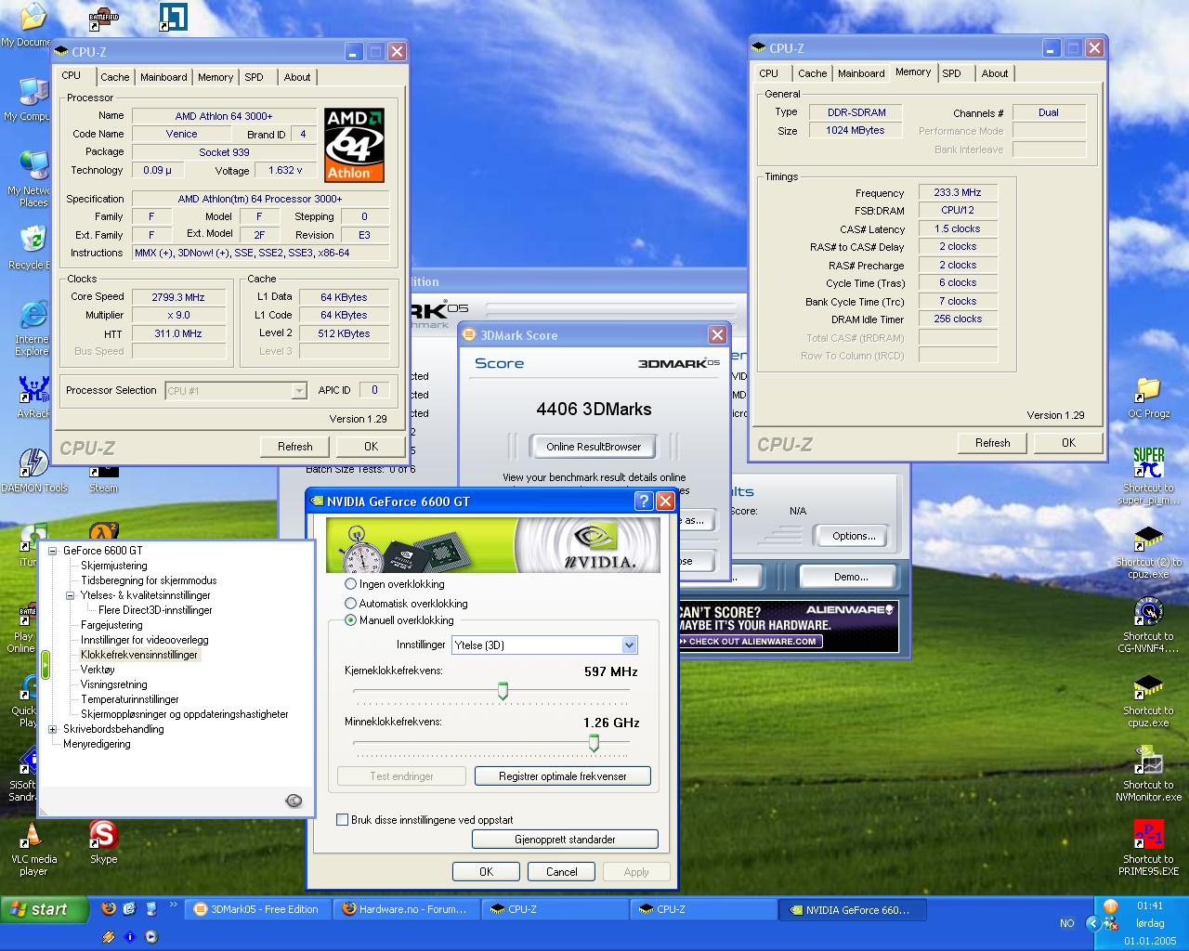The height and width of the screenshot is (951, 1189).
Task: Select Flere Direct3D-innstillinger tree item
Action: pyautogui.click(x=155, y=610)
